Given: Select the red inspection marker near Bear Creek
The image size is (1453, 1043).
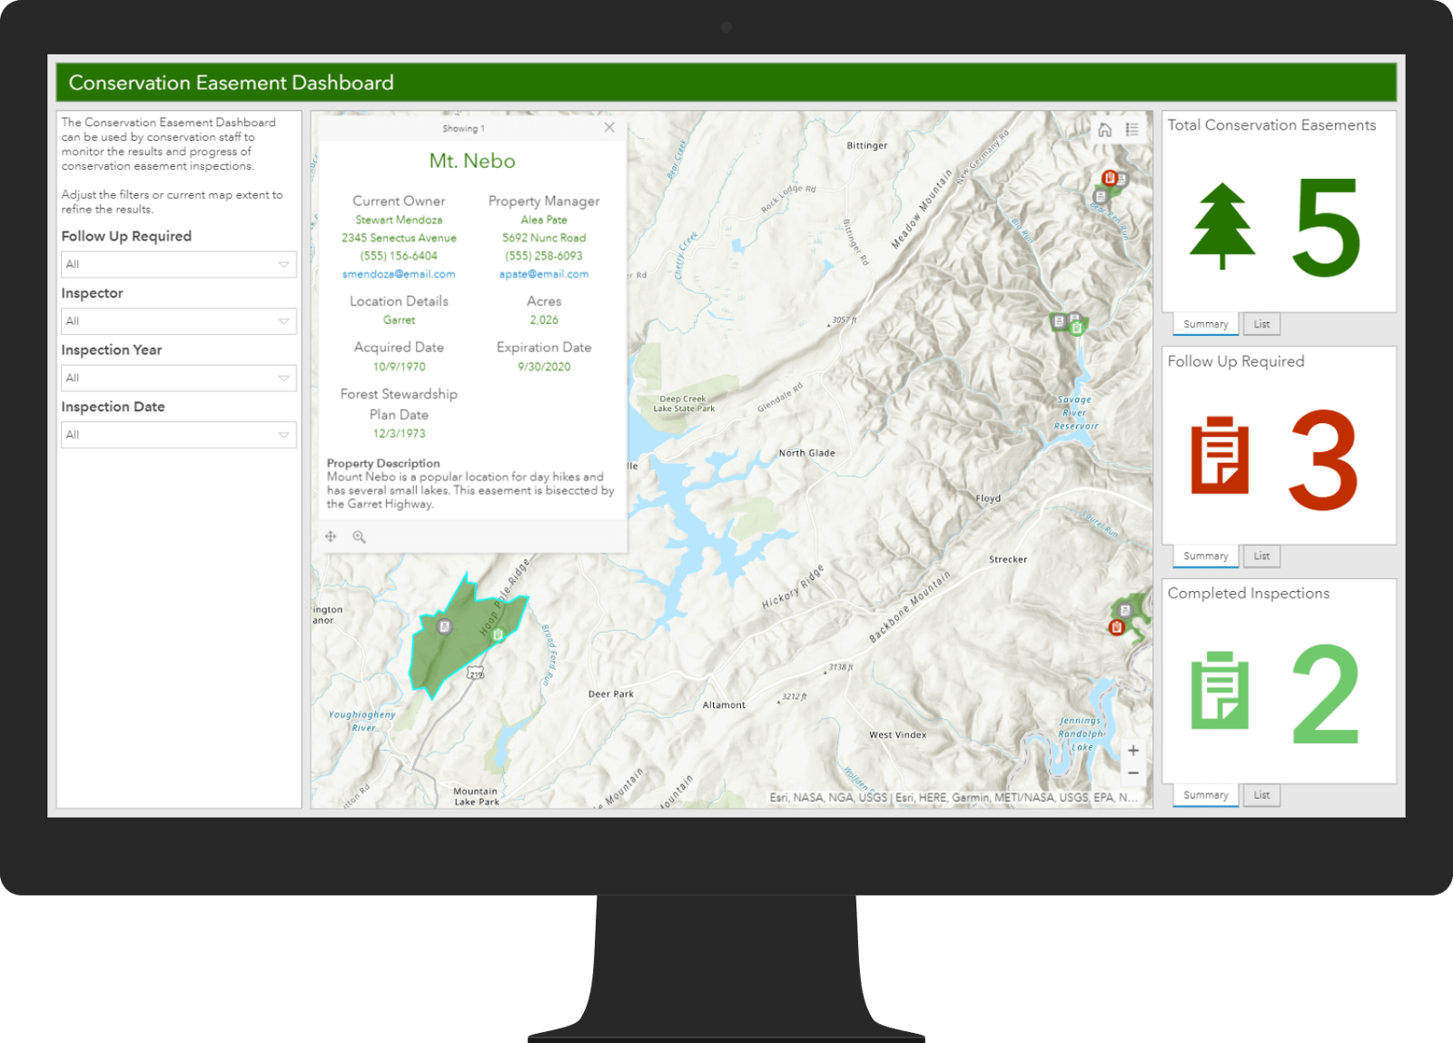Looking at the screenshot, I should (x=1110, y=178).
